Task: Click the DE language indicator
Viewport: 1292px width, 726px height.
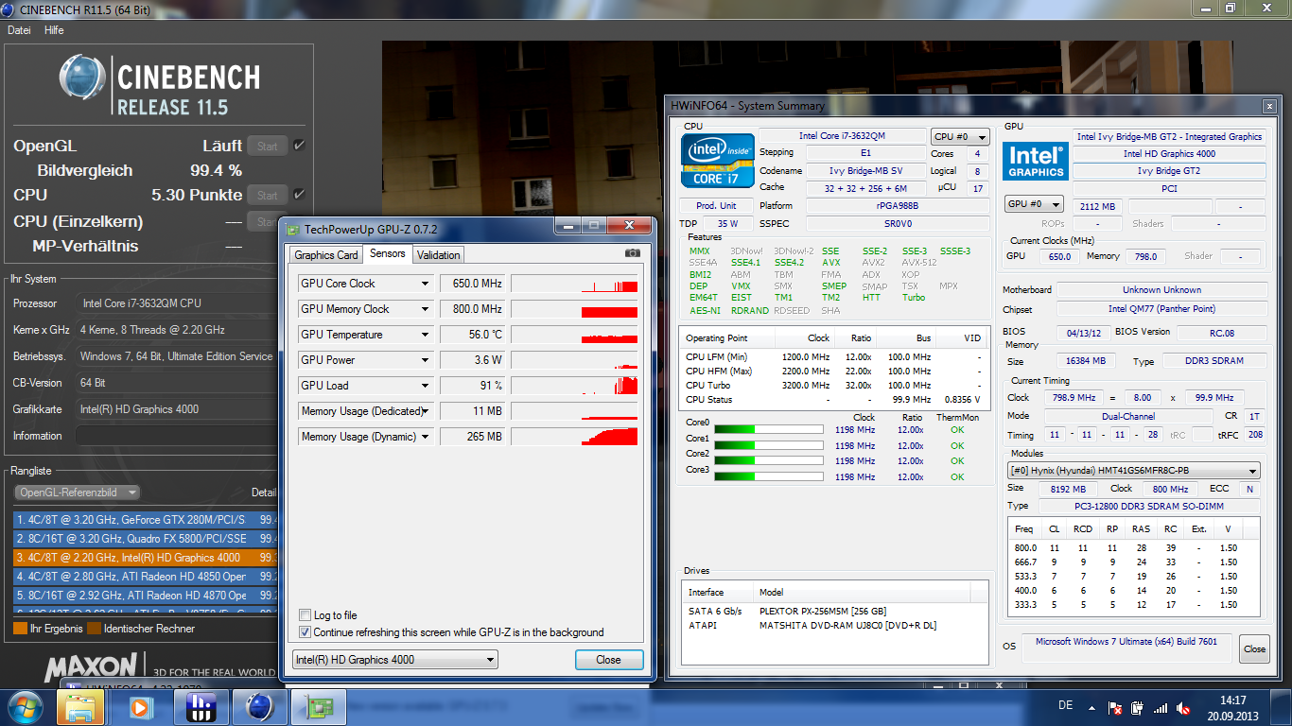Action: [1066, 706]
